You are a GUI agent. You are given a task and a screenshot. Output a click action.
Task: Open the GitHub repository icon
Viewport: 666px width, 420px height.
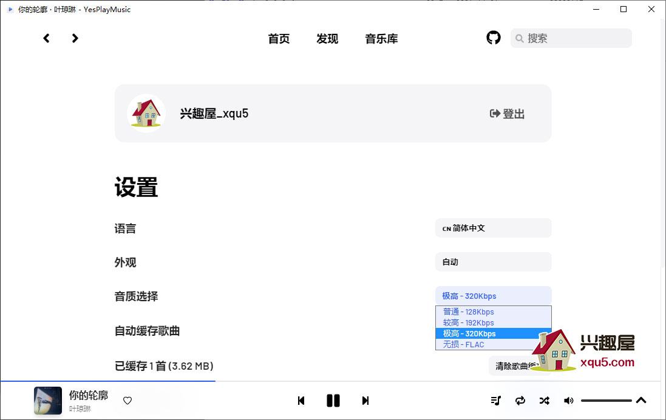pos(493,38)
